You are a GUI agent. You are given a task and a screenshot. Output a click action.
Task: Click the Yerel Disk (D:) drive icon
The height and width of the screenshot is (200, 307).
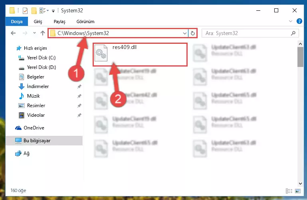(21, 68)
